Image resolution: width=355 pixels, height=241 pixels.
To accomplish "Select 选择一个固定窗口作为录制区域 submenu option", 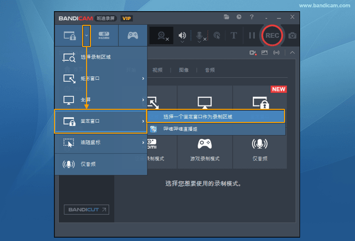I will (216, 117).
